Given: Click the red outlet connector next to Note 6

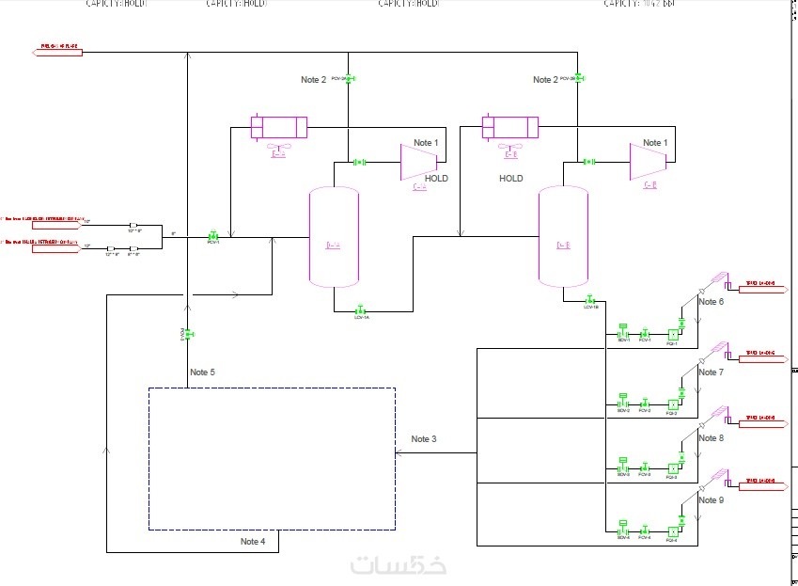Looking at the screenshot, I should [x=763, y=289].
